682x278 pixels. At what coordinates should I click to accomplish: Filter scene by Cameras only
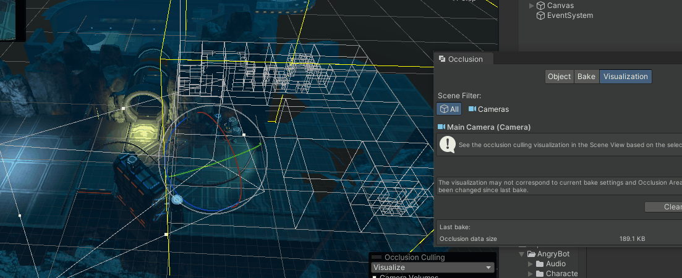tap(488, 109)
